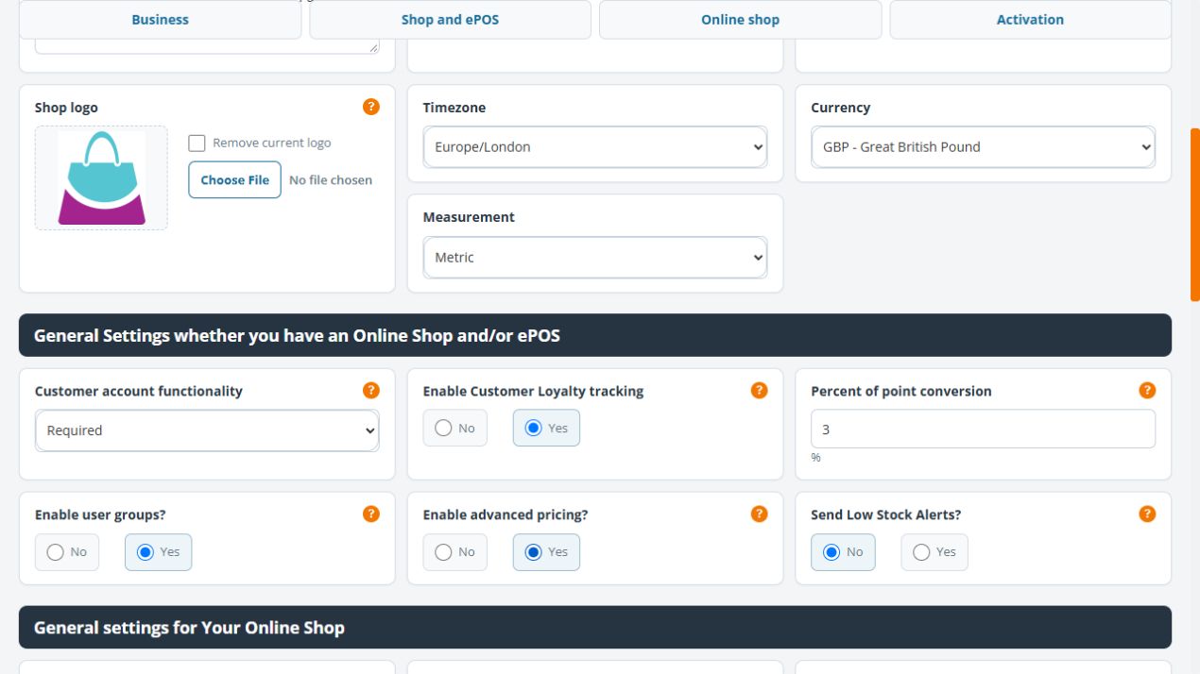Viewport: 1200px width, 674px height.
Task: Select Yes for Customer Loyalty tracking
Action: [x=546, y=429]
